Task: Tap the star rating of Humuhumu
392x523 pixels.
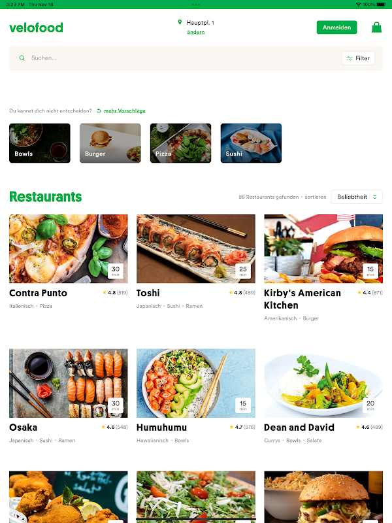Action: [242, 427]
